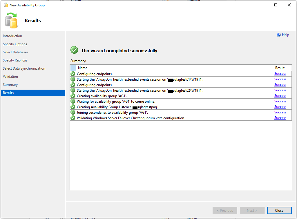
Task: Click status icon for Validating quorum vote row
Action: [x=73, y=118]
